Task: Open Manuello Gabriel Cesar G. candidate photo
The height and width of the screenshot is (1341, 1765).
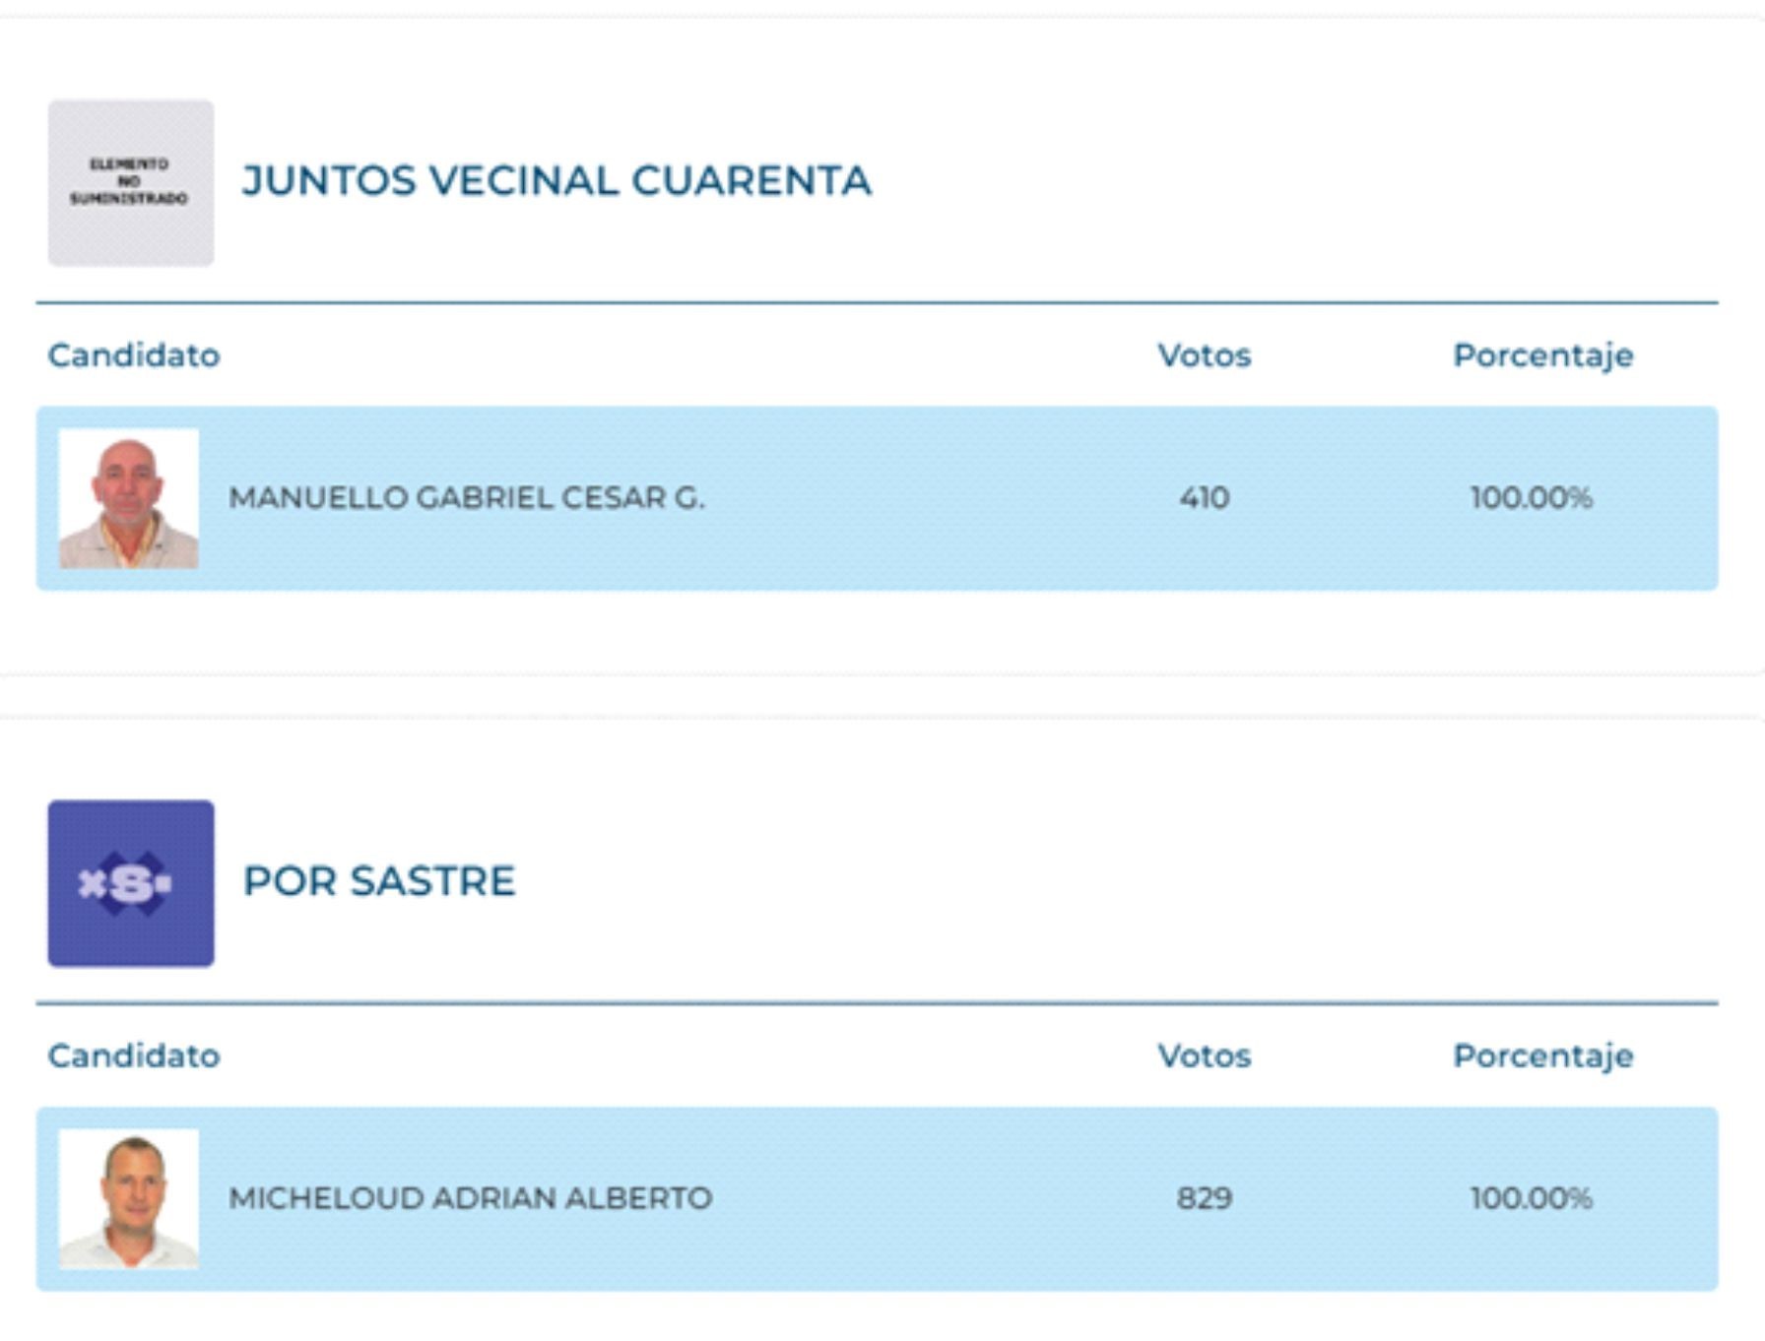Action: (128, 498)
